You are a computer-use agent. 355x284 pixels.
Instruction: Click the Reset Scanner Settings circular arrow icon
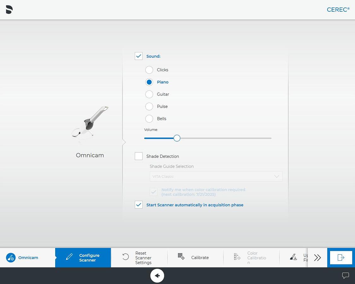coord(126,257)
